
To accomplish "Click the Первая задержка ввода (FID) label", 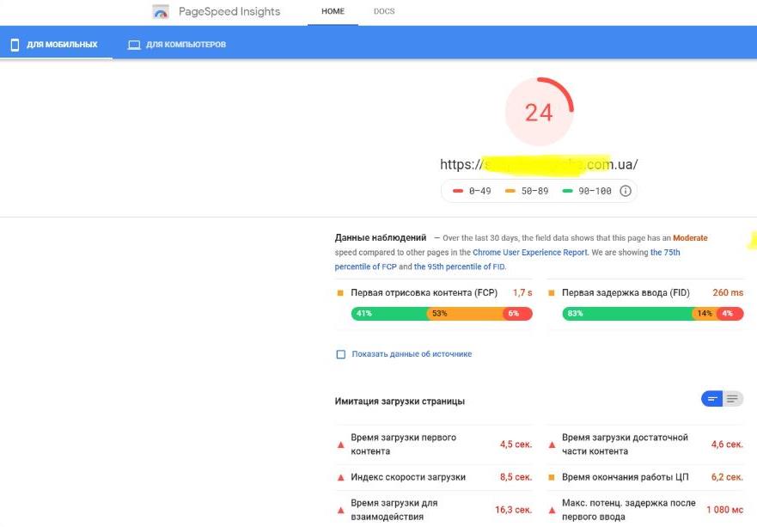I will pos(626,292).
